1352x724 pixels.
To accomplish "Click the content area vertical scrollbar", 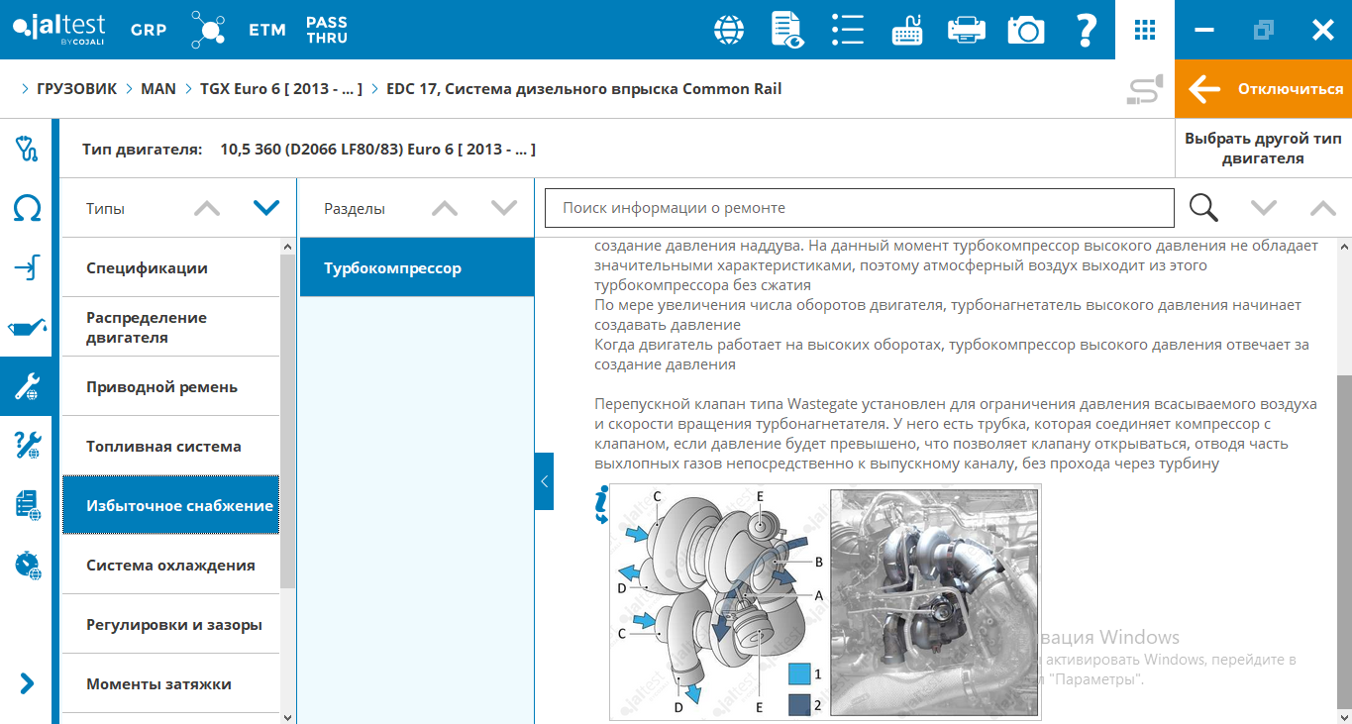I will 1343,540.
